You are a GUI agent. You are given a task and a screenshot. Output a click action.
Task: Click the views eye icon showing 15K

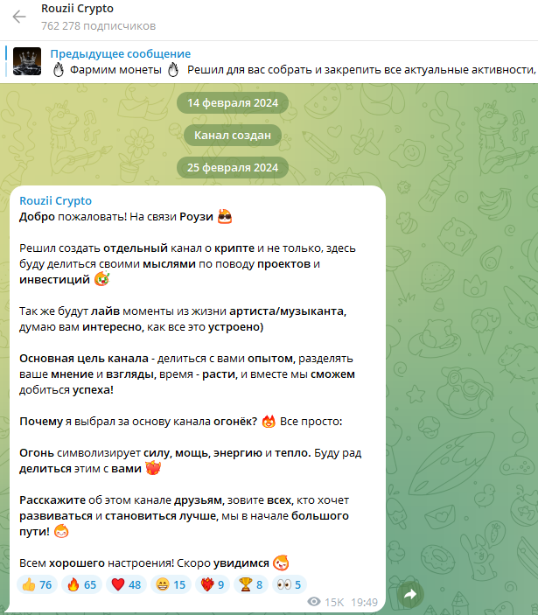[314, 602]
